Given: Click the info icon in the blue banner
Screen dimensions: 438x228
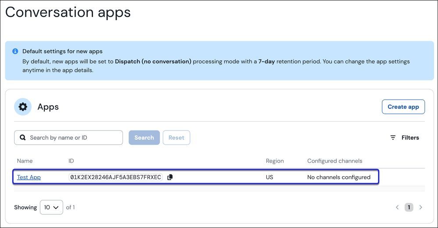Looking at the screenshot, I should [15, 51].
